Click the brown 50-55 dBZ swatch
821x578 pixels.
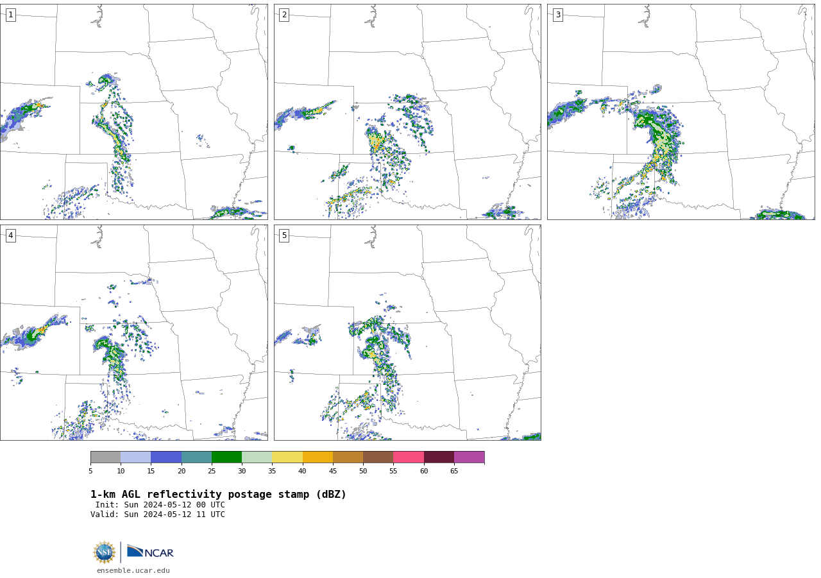(378, 457)
